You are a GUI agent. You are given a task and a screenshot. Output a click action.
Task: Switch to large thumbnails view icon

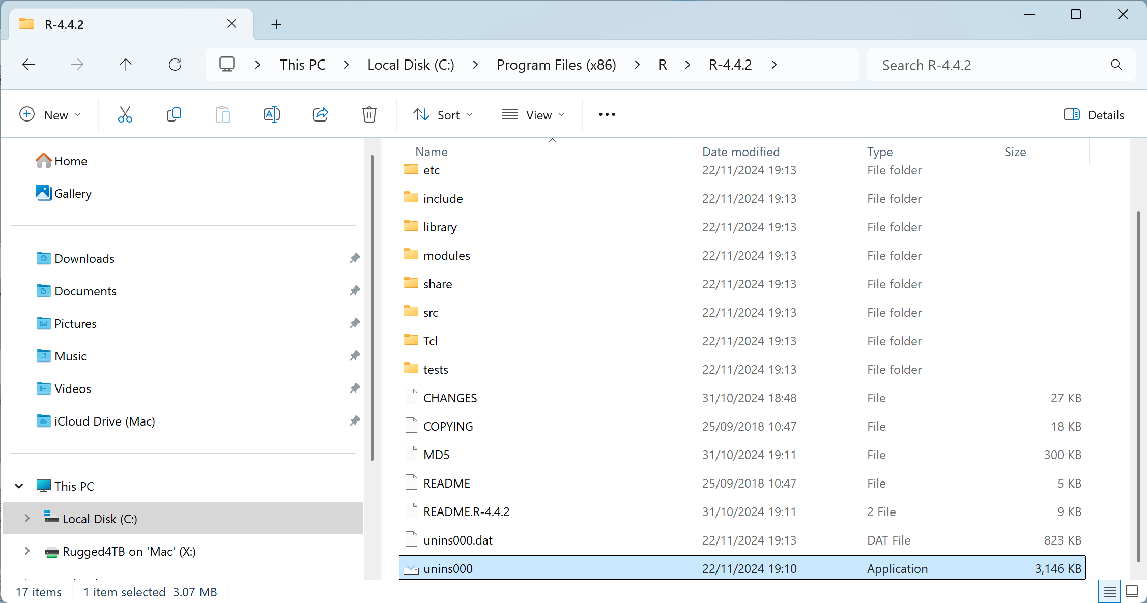1132,591
